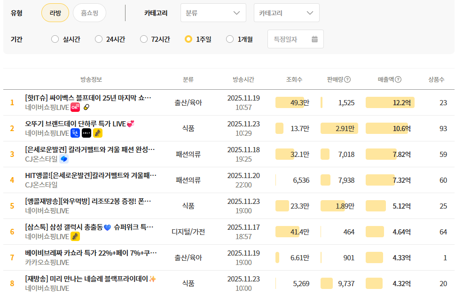Click the help icon next to 판매량

(347, 79)
